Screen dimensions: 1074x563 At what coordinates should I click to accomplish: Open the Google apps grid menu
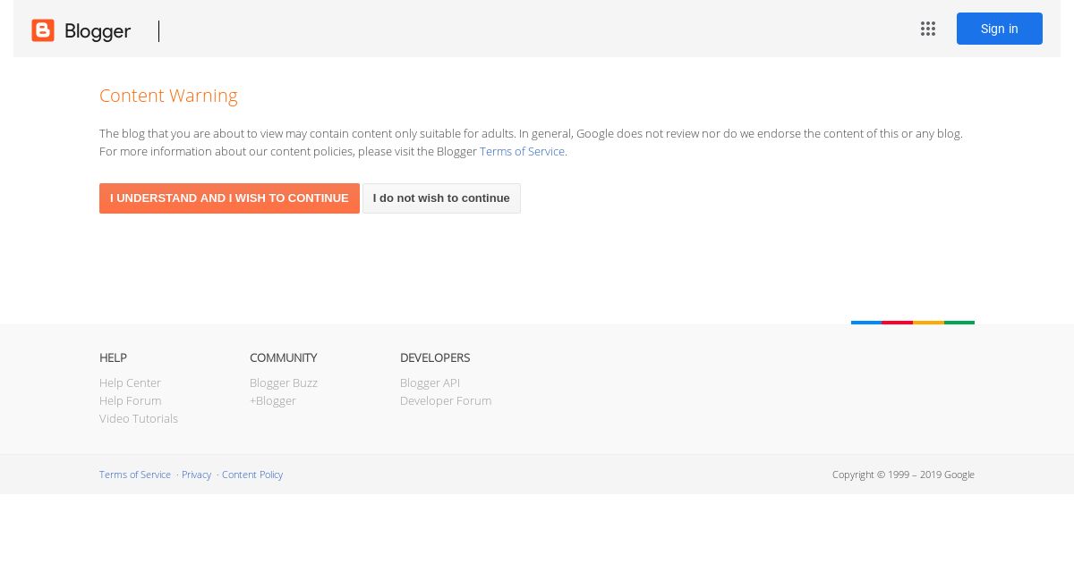coord(928,29)
